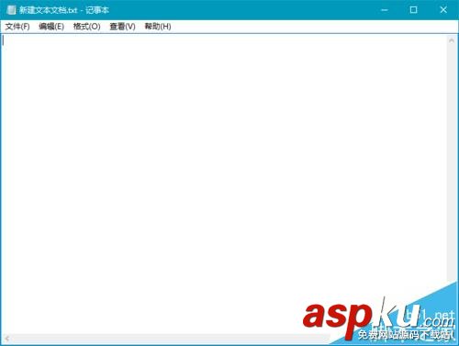
Task: Minimize the 记事本 window
Action: tap(385, 10)
